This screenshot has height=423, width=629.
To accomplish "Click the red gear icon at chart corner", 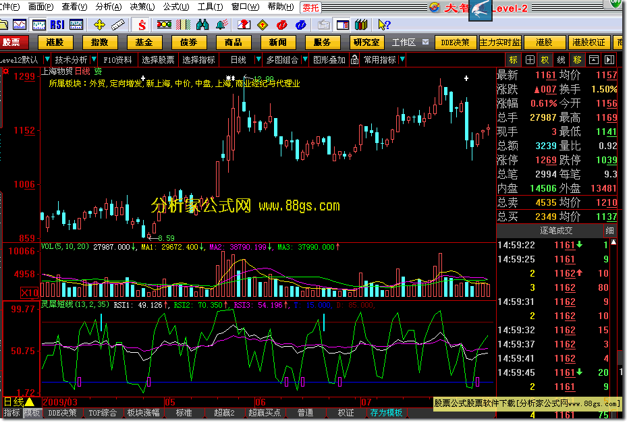I will [5, 72].
